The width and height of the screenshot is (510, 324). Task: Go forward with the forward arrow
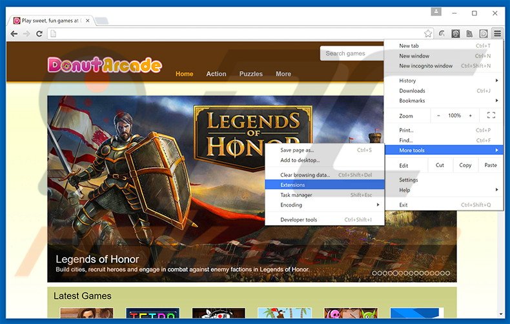pyautogui.click(x=26, y=34)
